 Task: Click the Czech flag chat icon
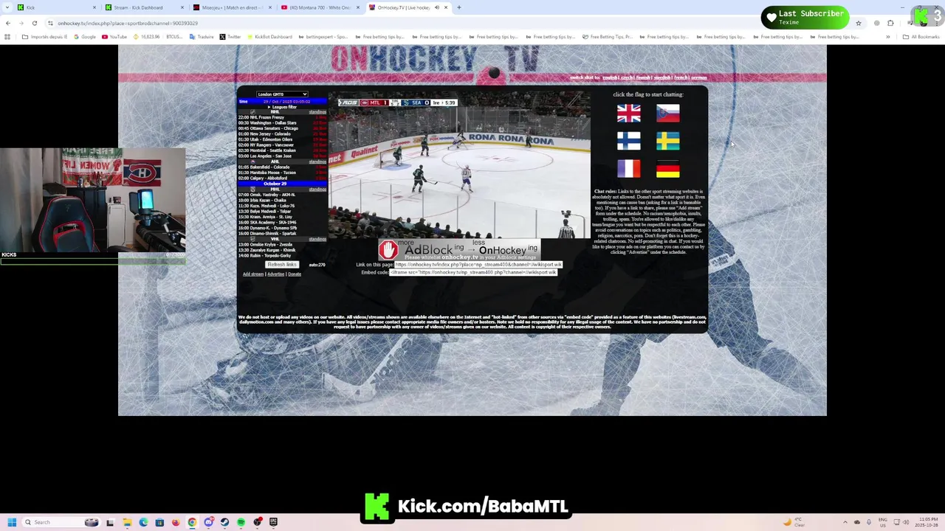[667, 113]
